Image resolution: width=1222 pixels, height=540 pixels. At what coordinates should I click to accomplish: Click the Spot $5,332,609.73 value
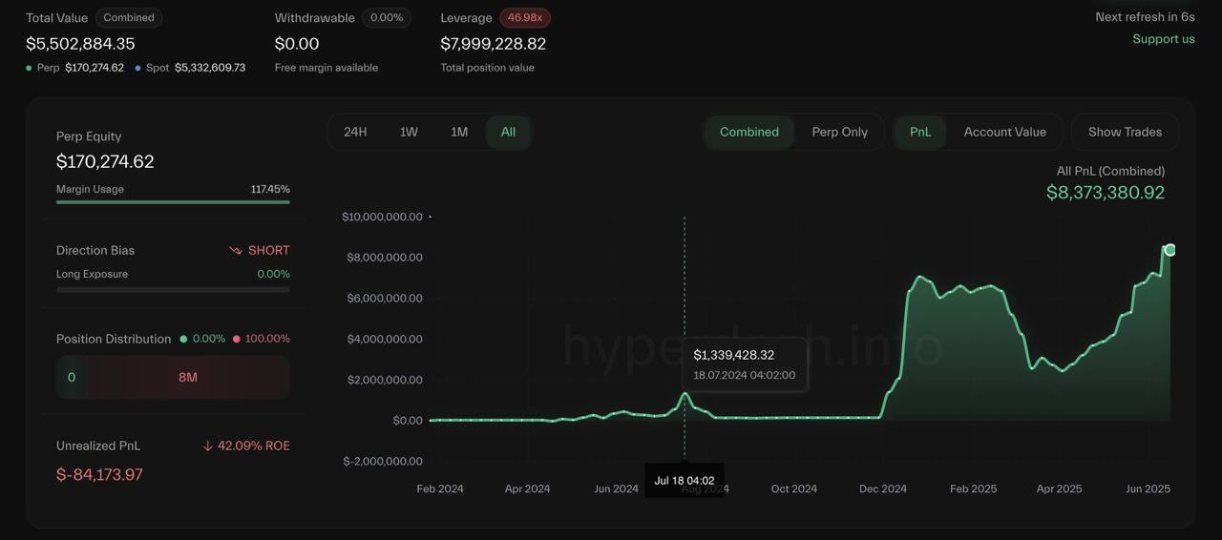[x=210, y=68]
